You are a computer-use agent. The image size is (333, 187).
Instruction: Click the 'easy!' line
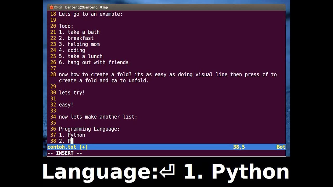[66, 105]
